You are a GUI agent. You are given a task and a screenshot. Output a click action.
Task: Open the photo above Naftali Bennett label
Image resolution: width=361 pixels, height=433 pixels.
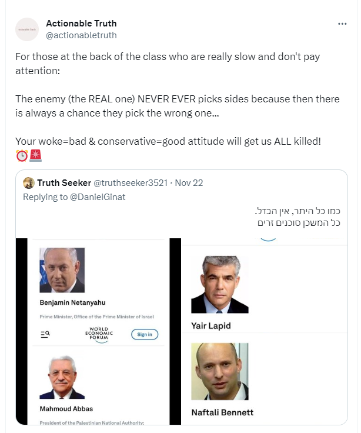tap(219, 371)
